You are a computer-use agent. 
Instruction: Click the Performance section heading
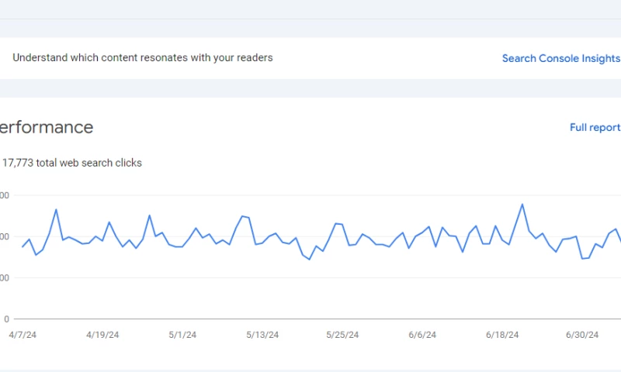tap(47, 128)
